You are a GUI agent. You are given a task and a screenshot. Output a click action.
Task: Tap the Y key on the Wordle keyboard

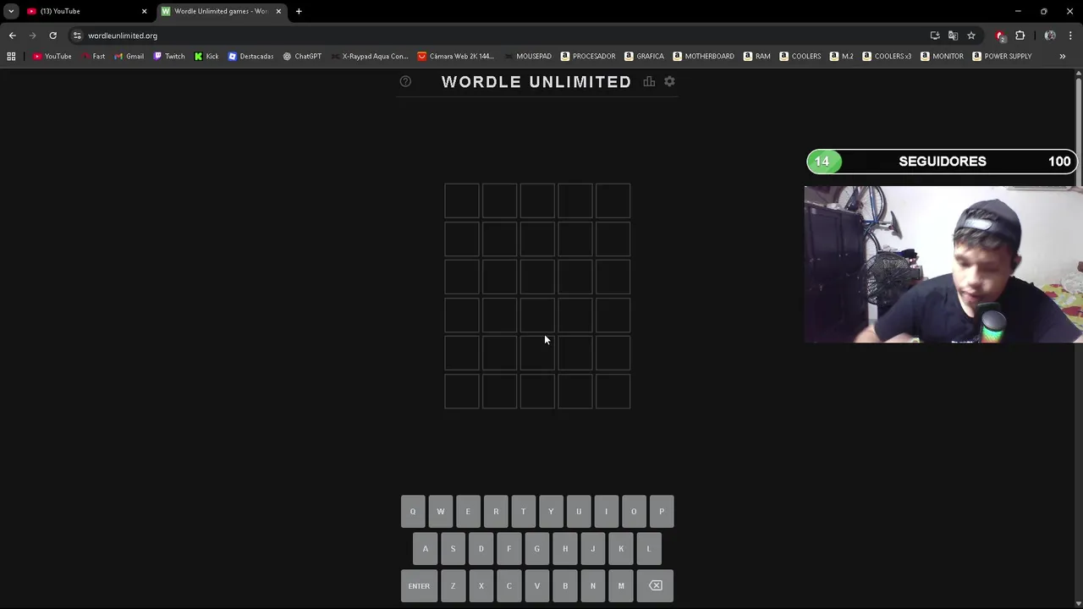pos(551,511)
